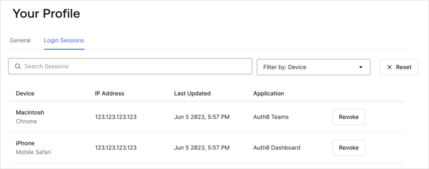Screen dimensions: 429x169
Task: Click the Filter by dropdown arrow
Action: pyautogui.click(x=360, y=67)
